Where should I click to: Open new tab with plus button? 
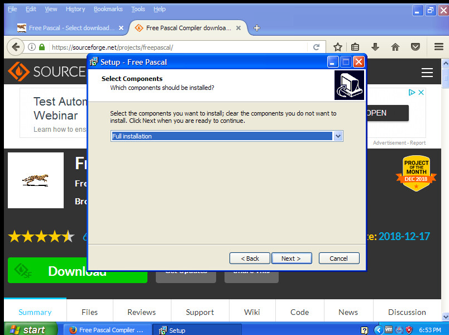tap(257, 28)
